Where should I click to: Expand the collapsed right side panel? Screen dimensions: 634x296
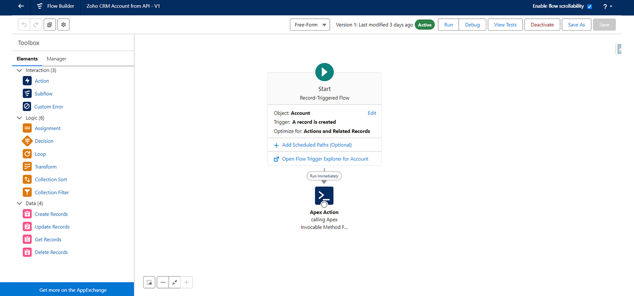click(619, 49)
